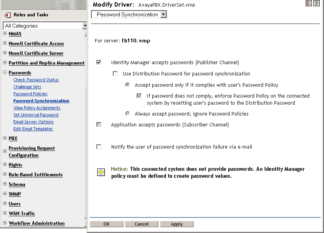Uncheck Identity Manager accepts passwords
This screenshot has width=324, height=233.
(x=99, y=61)
